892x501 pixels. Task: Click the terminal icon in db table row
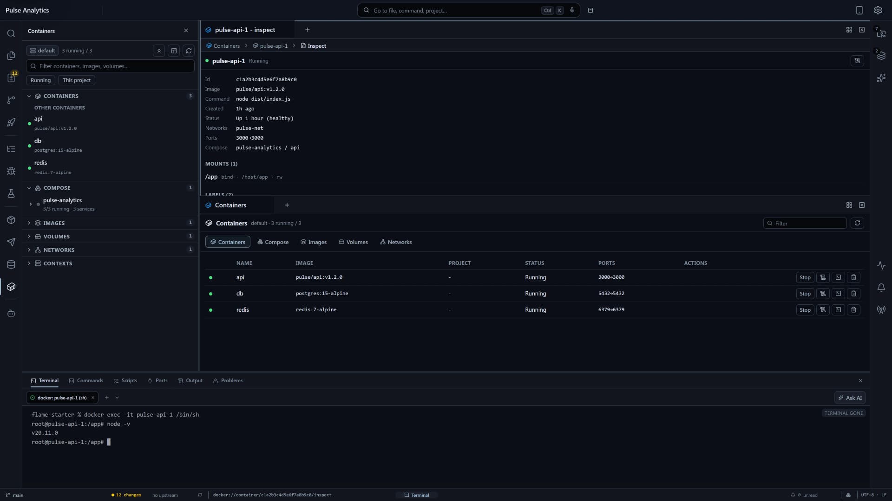tap(838, 294)
